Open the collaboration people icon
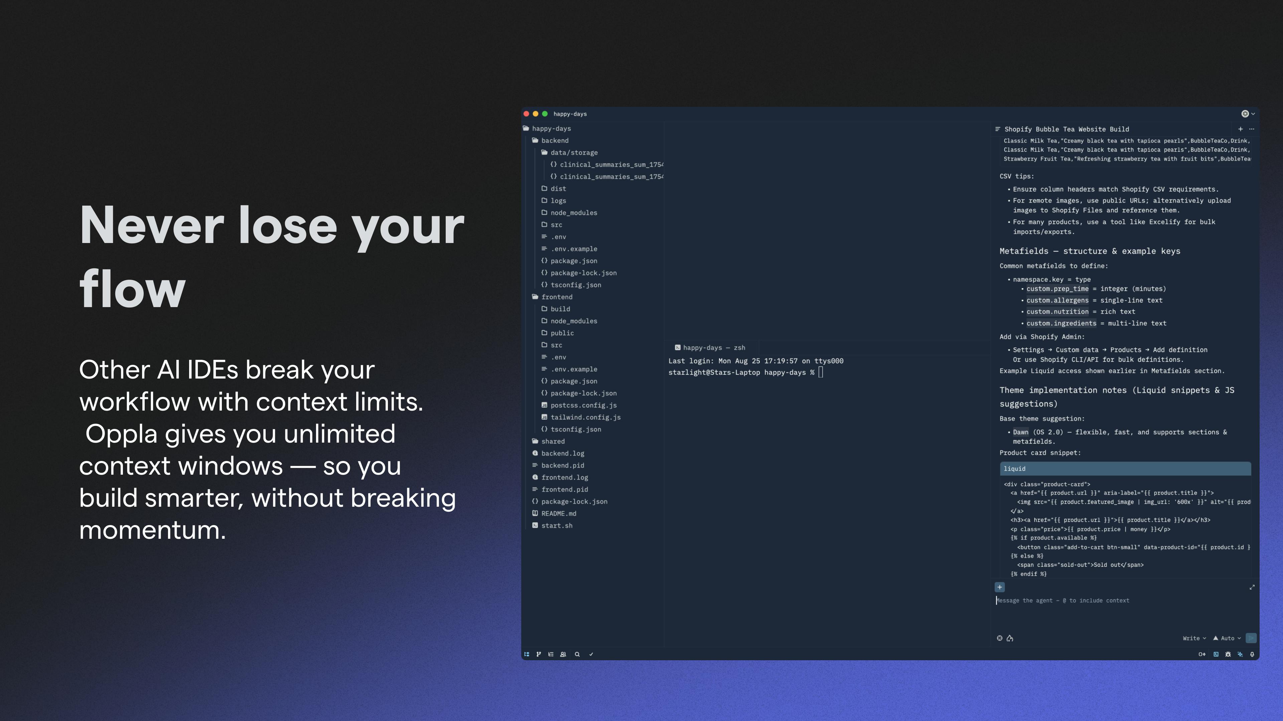 [563, 654]
